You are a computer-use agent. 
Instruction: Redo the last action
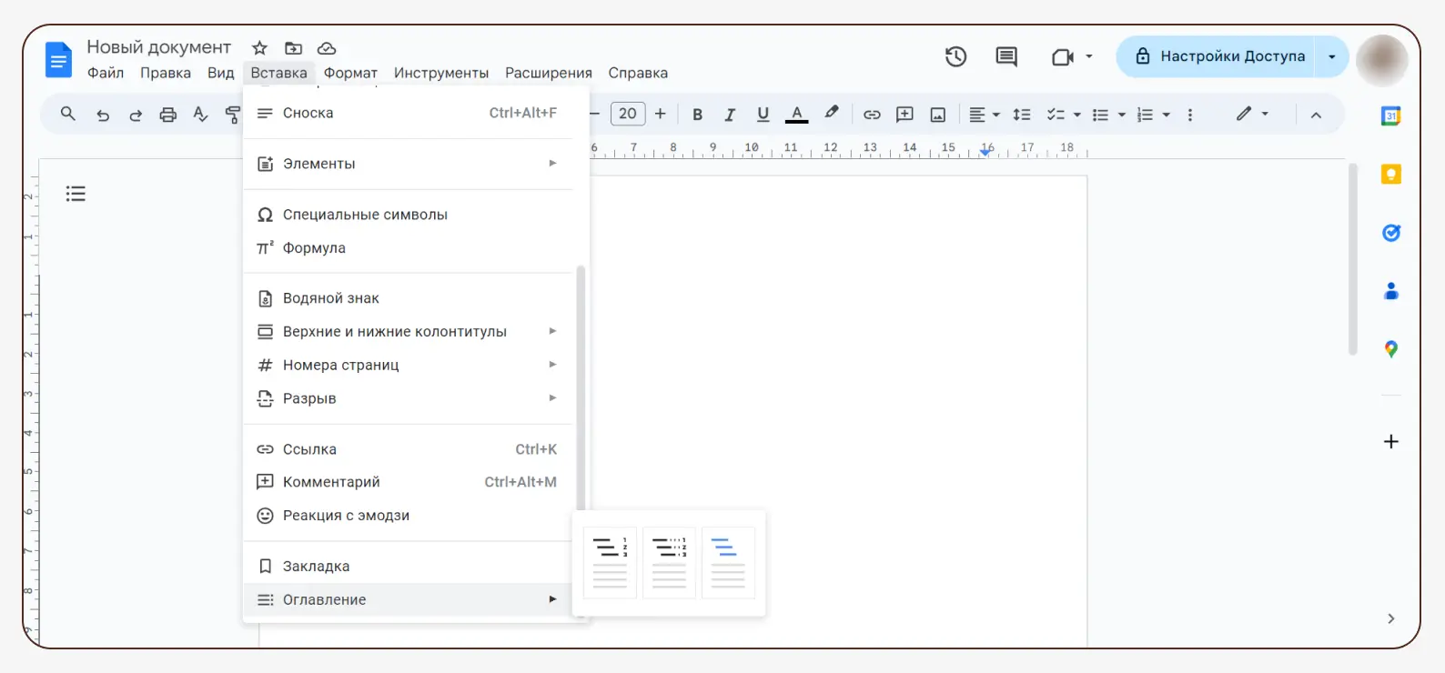[136, 115]
